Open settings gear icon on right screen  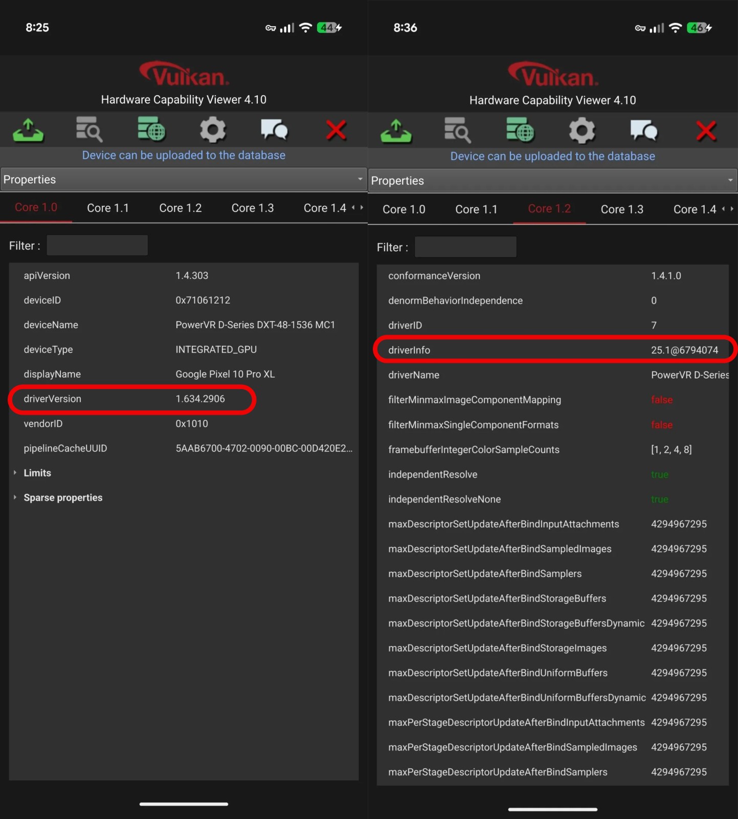[582, 131]
